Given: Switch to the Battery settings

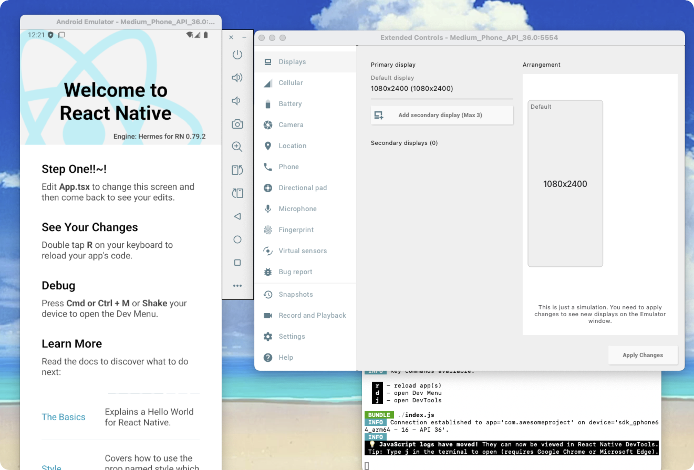Looking at the screenshot, I should 290,104.
